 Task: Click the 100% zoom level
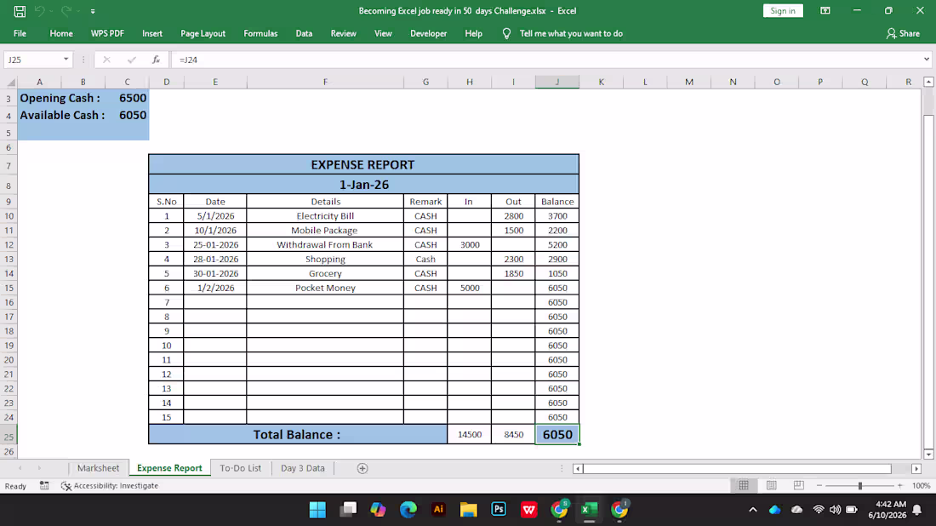tap(921, 485)
